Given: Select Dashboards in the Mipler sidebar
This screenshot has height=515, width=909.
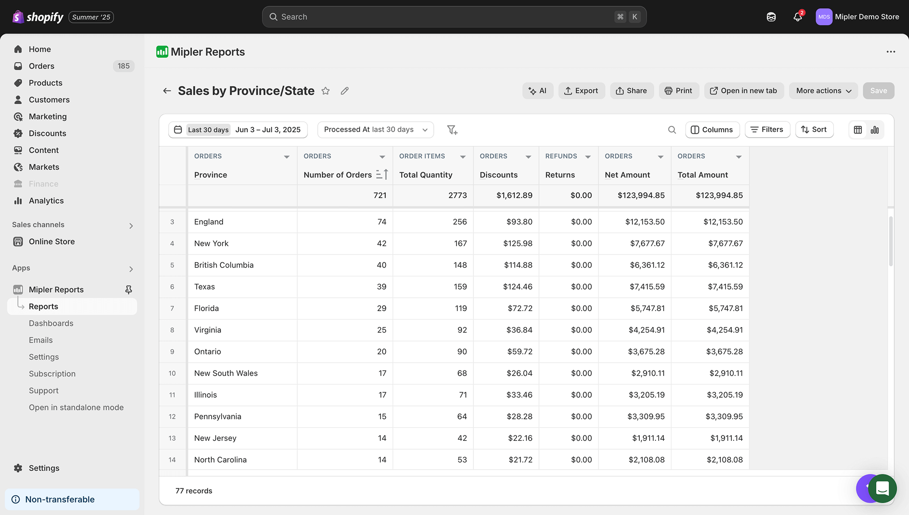Looking at the screenshot, I should (x=51, y=323).
